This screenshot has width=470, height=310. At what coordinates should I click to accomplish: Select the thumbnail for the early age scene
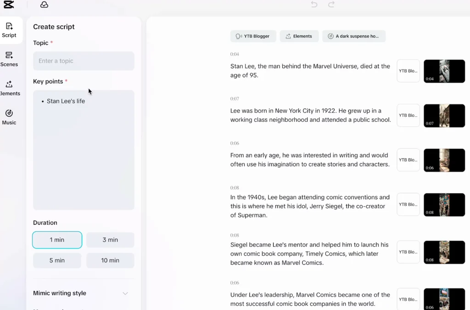click(x=444, y=160)
